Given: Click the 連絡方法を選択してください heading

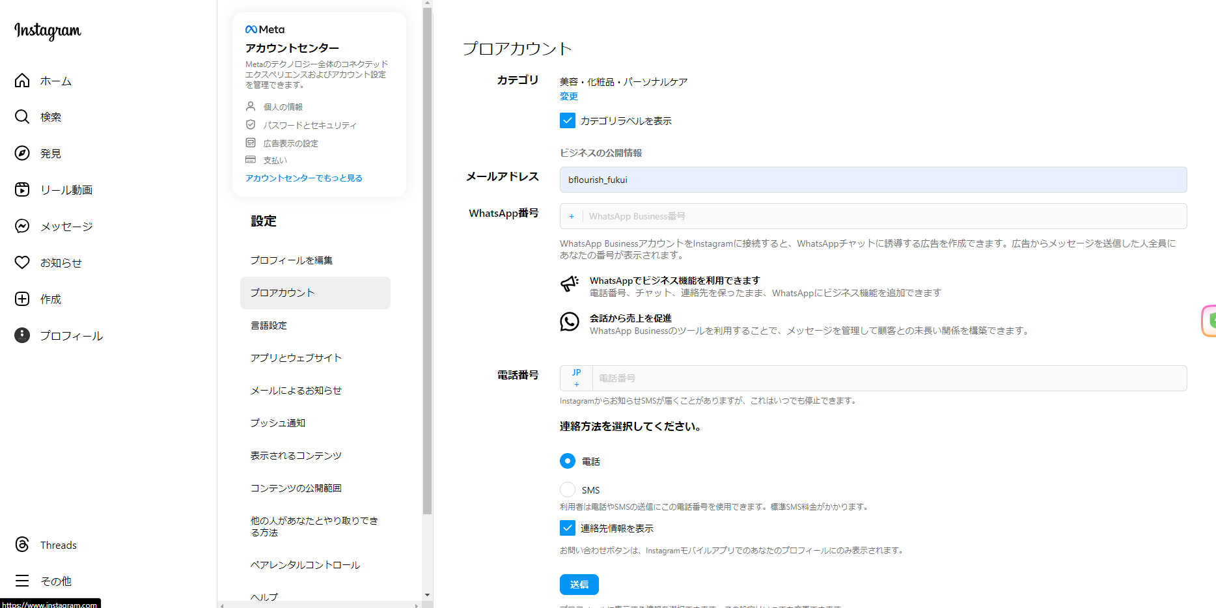Looking at the screenshot, I should click(x=630, y=426).
